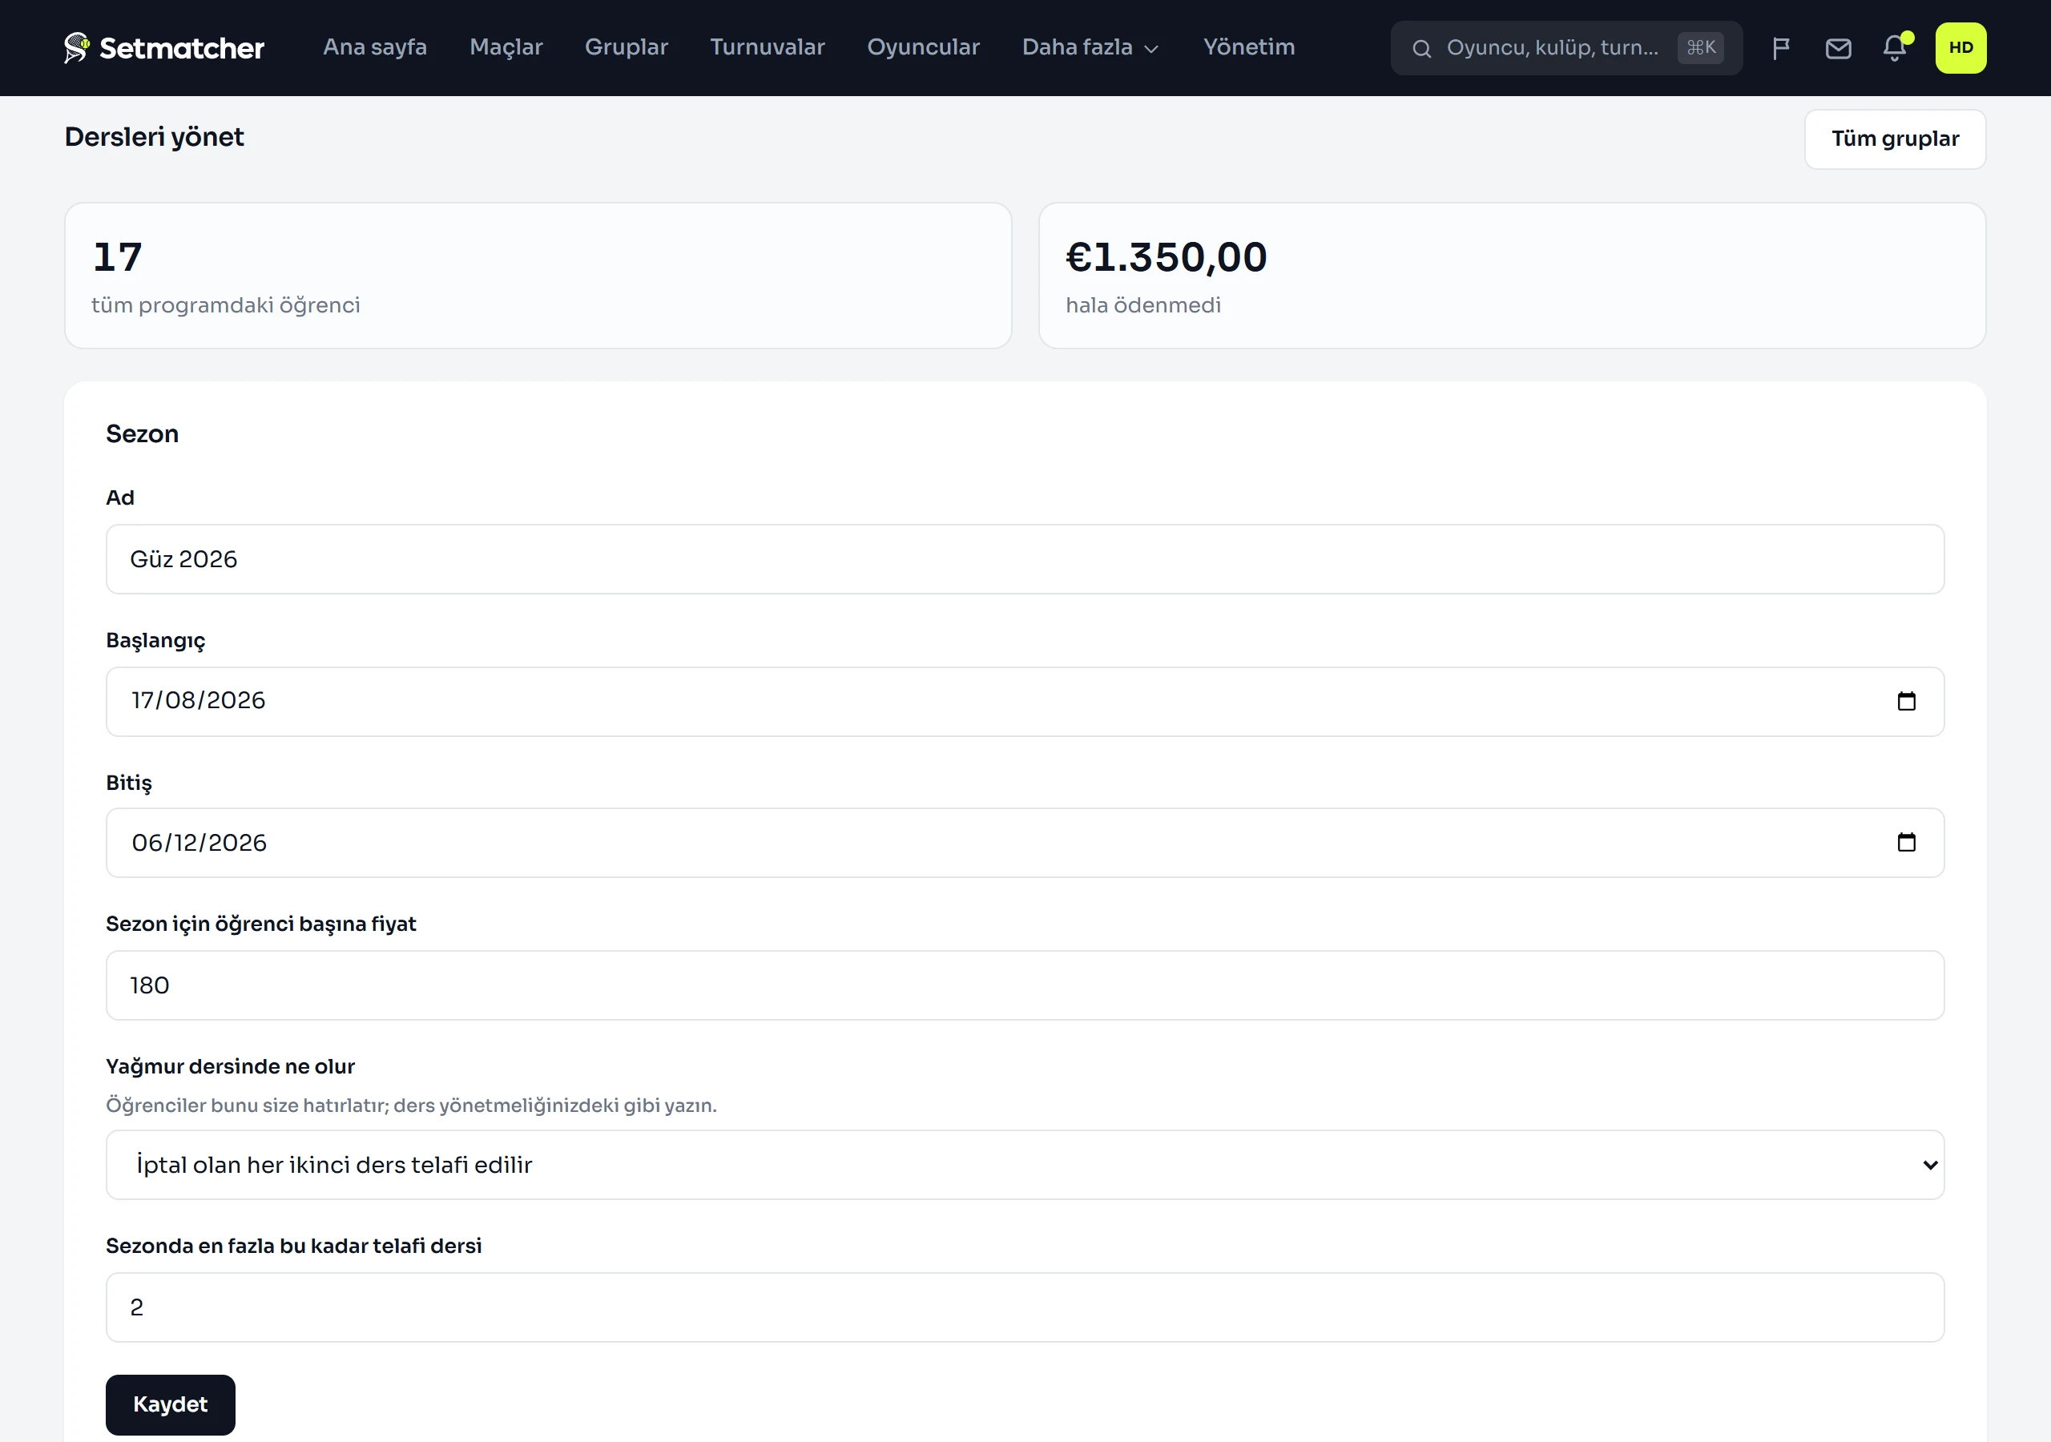
Task: Open the Maçlar menu item
Action: [x=506, y=47]
